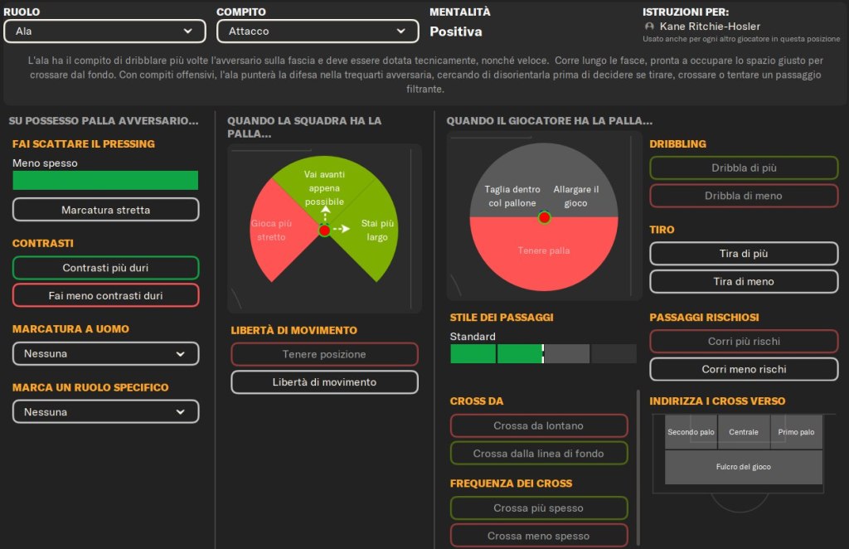Viewport: 849px width, 549px height.
Task: Toggle 'Contrasti più duri' instruction
Action: pos(105,268)
